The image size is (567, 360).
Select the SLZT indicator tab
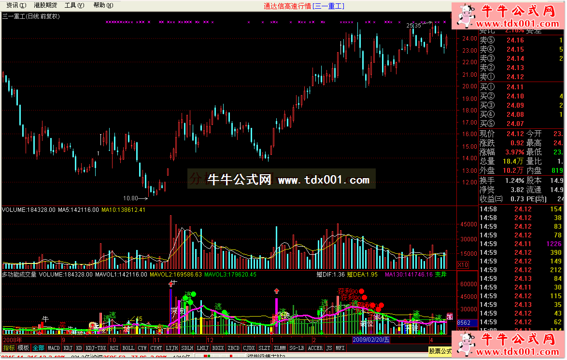(x=264, y=348)
